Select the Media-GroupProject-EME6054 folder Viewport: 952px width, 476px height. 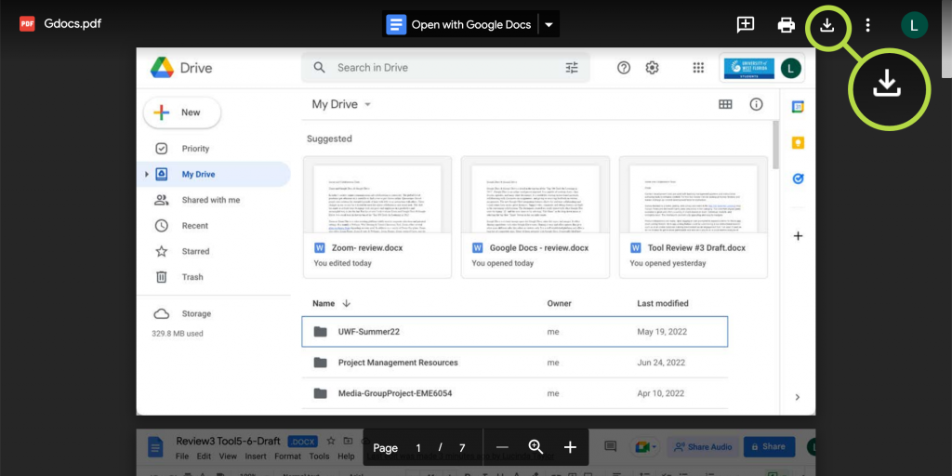(x=514, y=393)
